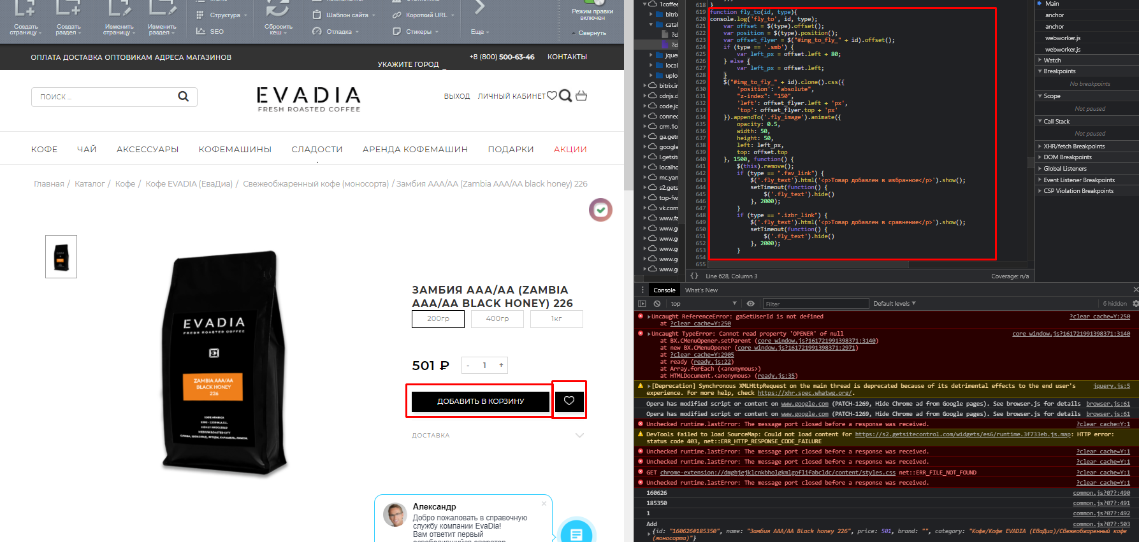Click Сбросить кеш refresh icon
1139x542 pixels.
(278, 9)
